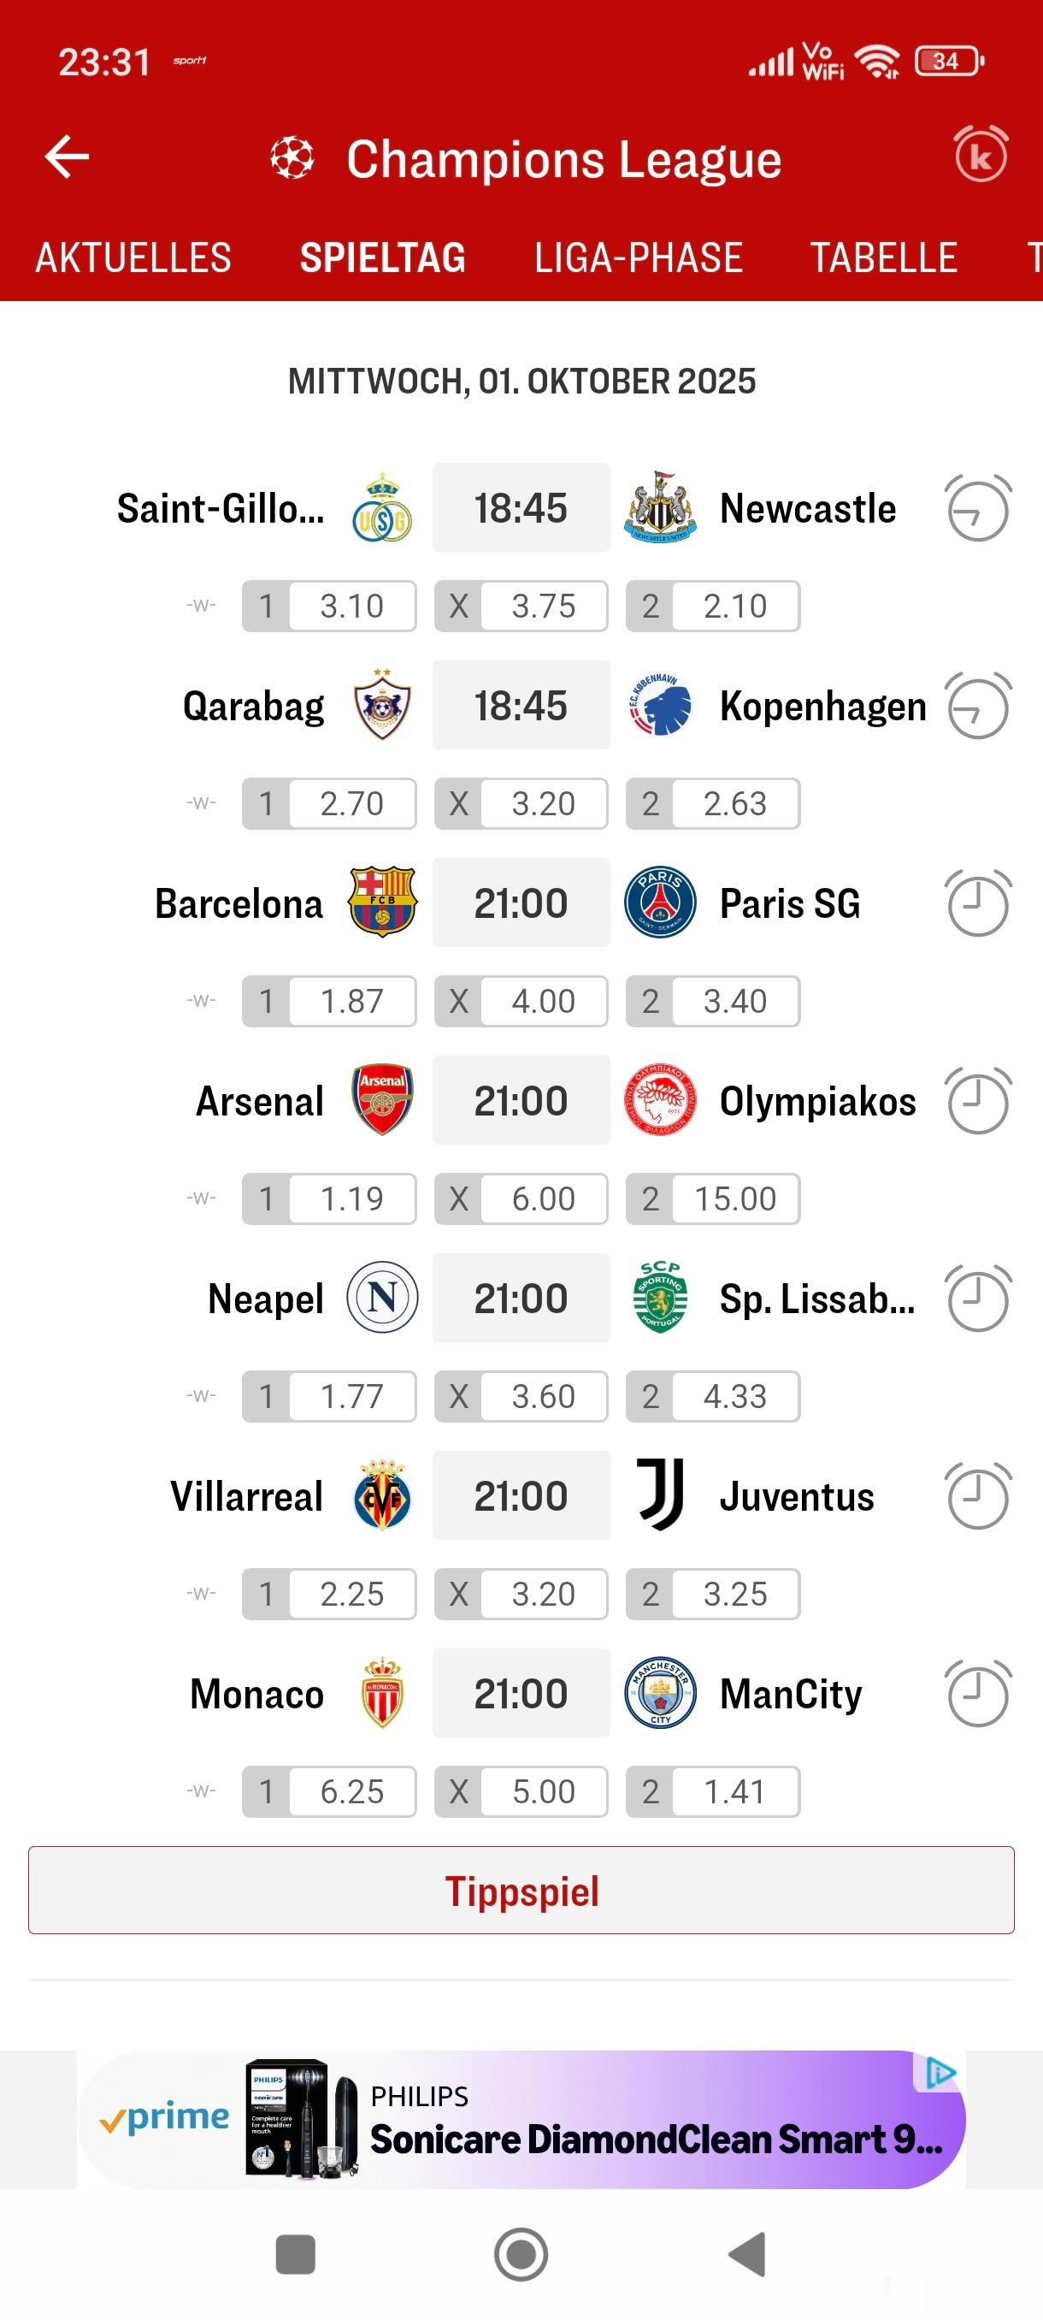The image size is (1043, 2320).
Task: Tap the Android home navigation button
Action: point(521,2255)
